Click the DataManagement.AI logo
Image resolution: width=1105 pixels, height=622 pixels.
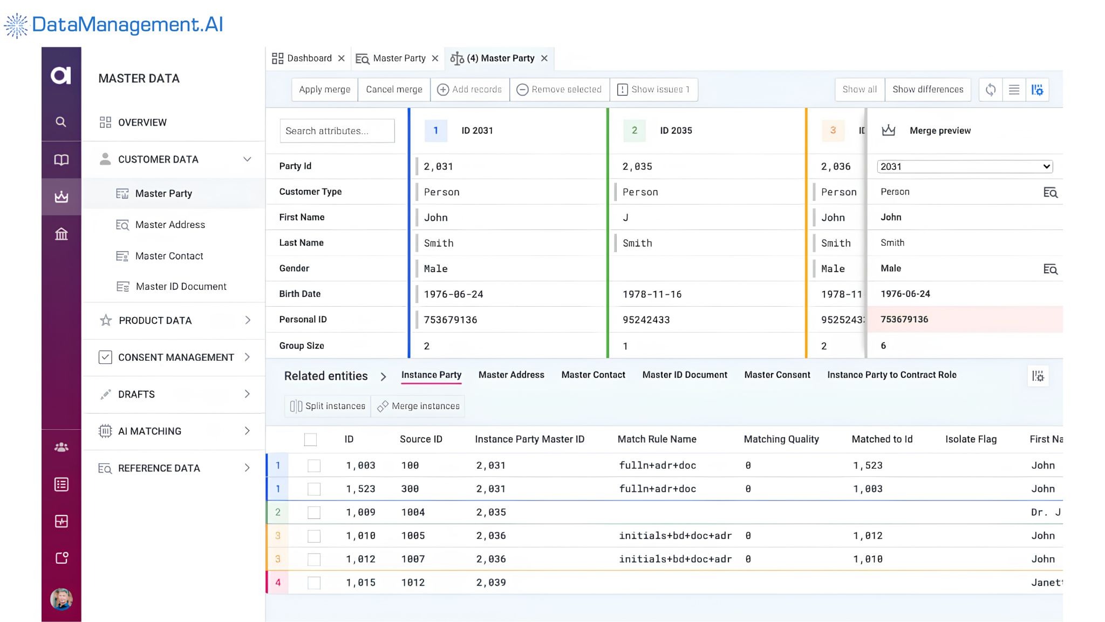pyautogui.click(x=113, y=25)
